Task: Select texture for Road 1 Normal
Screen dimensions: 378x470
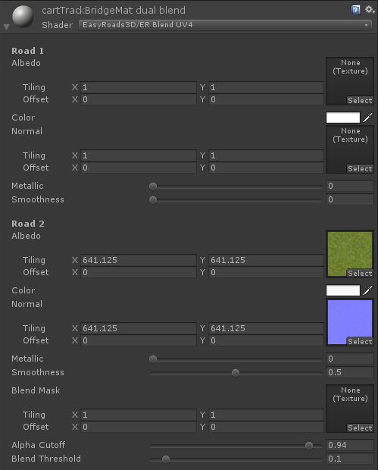Action: click(360, 169)
